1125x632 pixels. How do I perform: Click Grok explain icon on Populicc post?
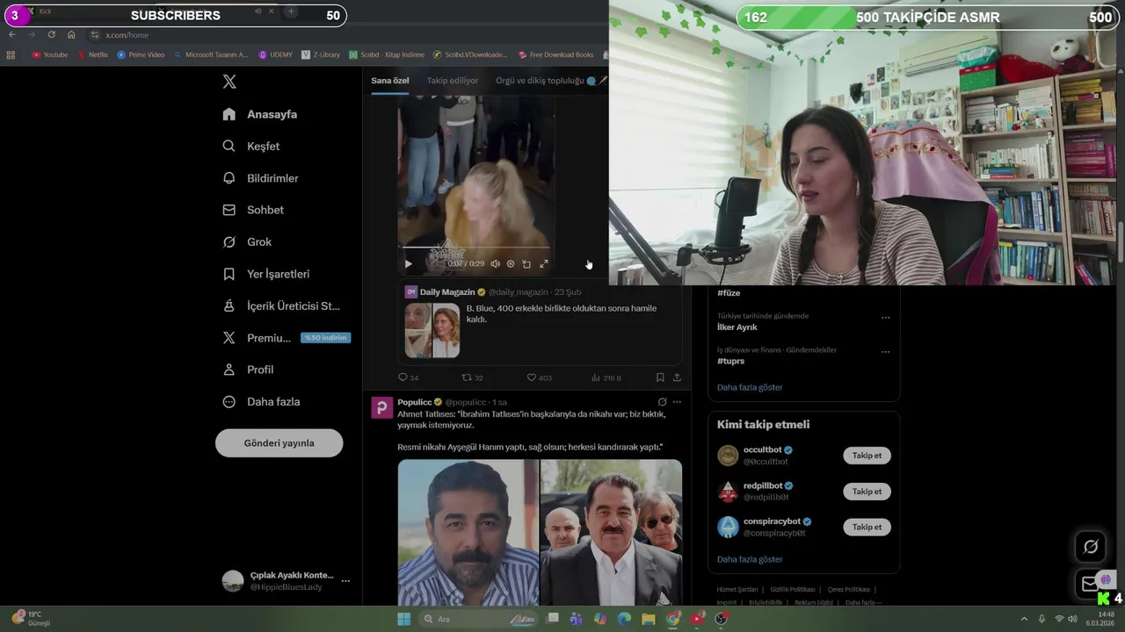(x=662, y=402)
